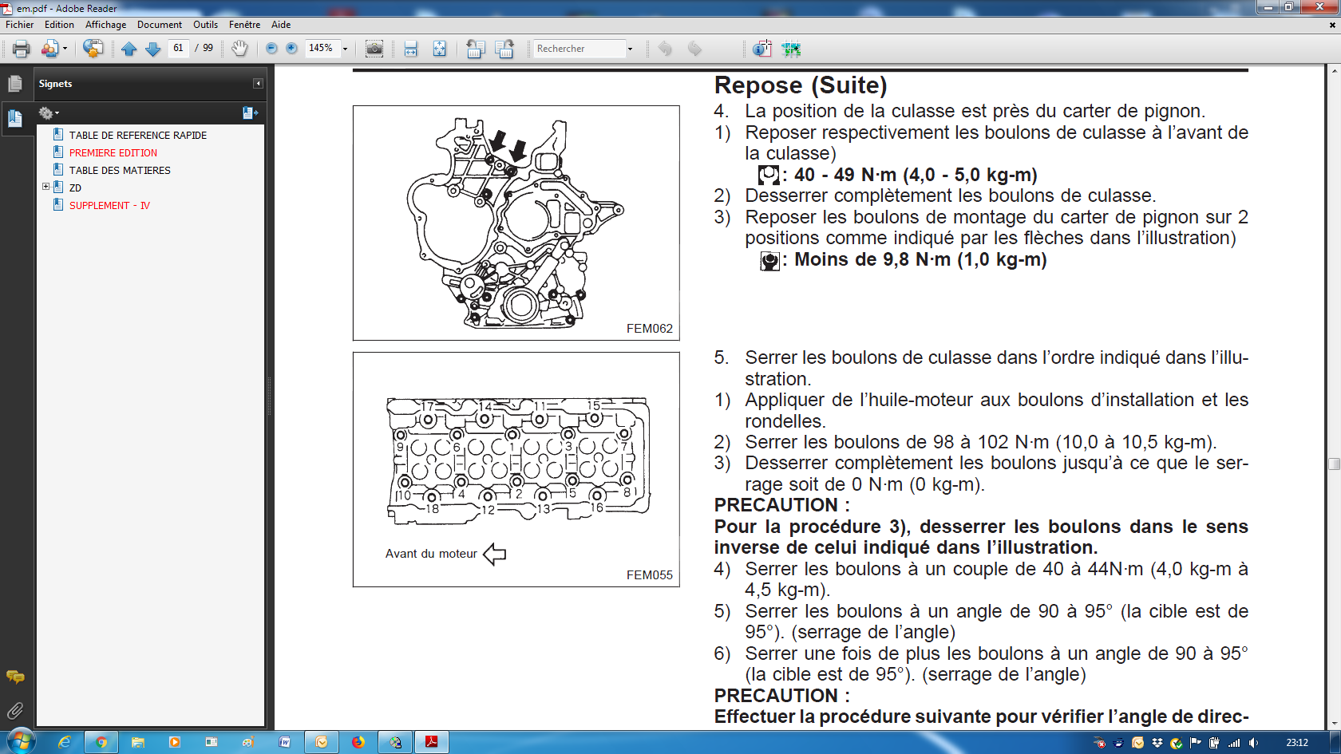Screen dimensions: 1341x754
Task: Select the Hand tool
Action: coord(239,49)
